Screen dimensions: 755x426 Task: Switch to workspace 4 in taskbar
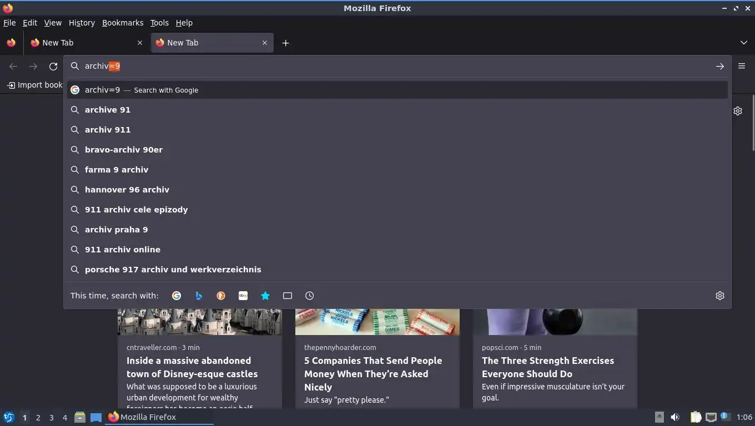point(64,418)
